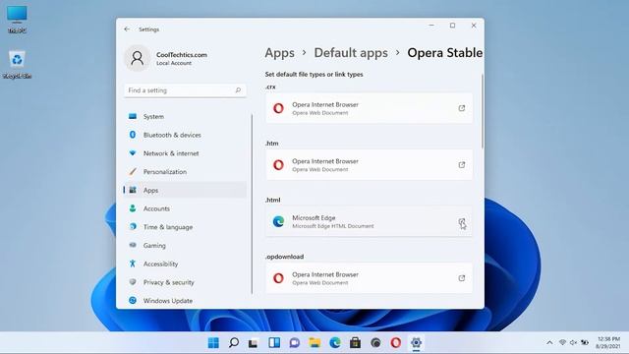Select Apps in the sidebar
Image resolution: width=629 pixels, height=354 pixels.
[x=185, y=190]
